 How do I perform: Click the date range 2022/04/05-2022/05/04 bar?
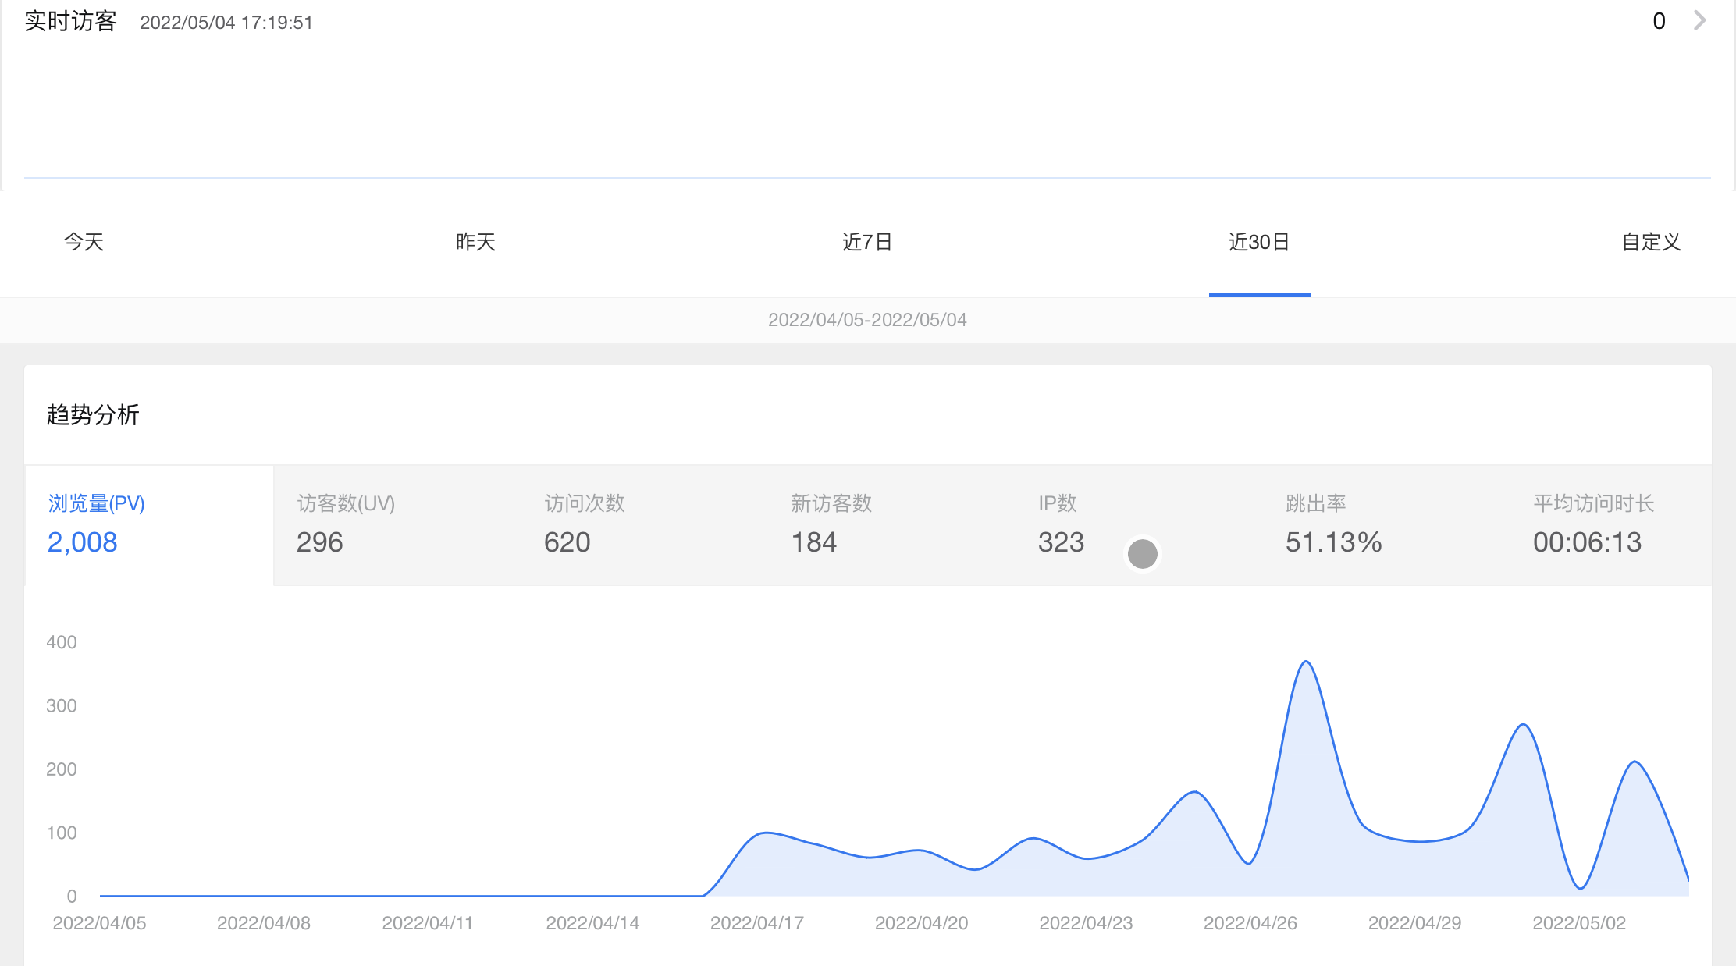click(x=867, y=320)
